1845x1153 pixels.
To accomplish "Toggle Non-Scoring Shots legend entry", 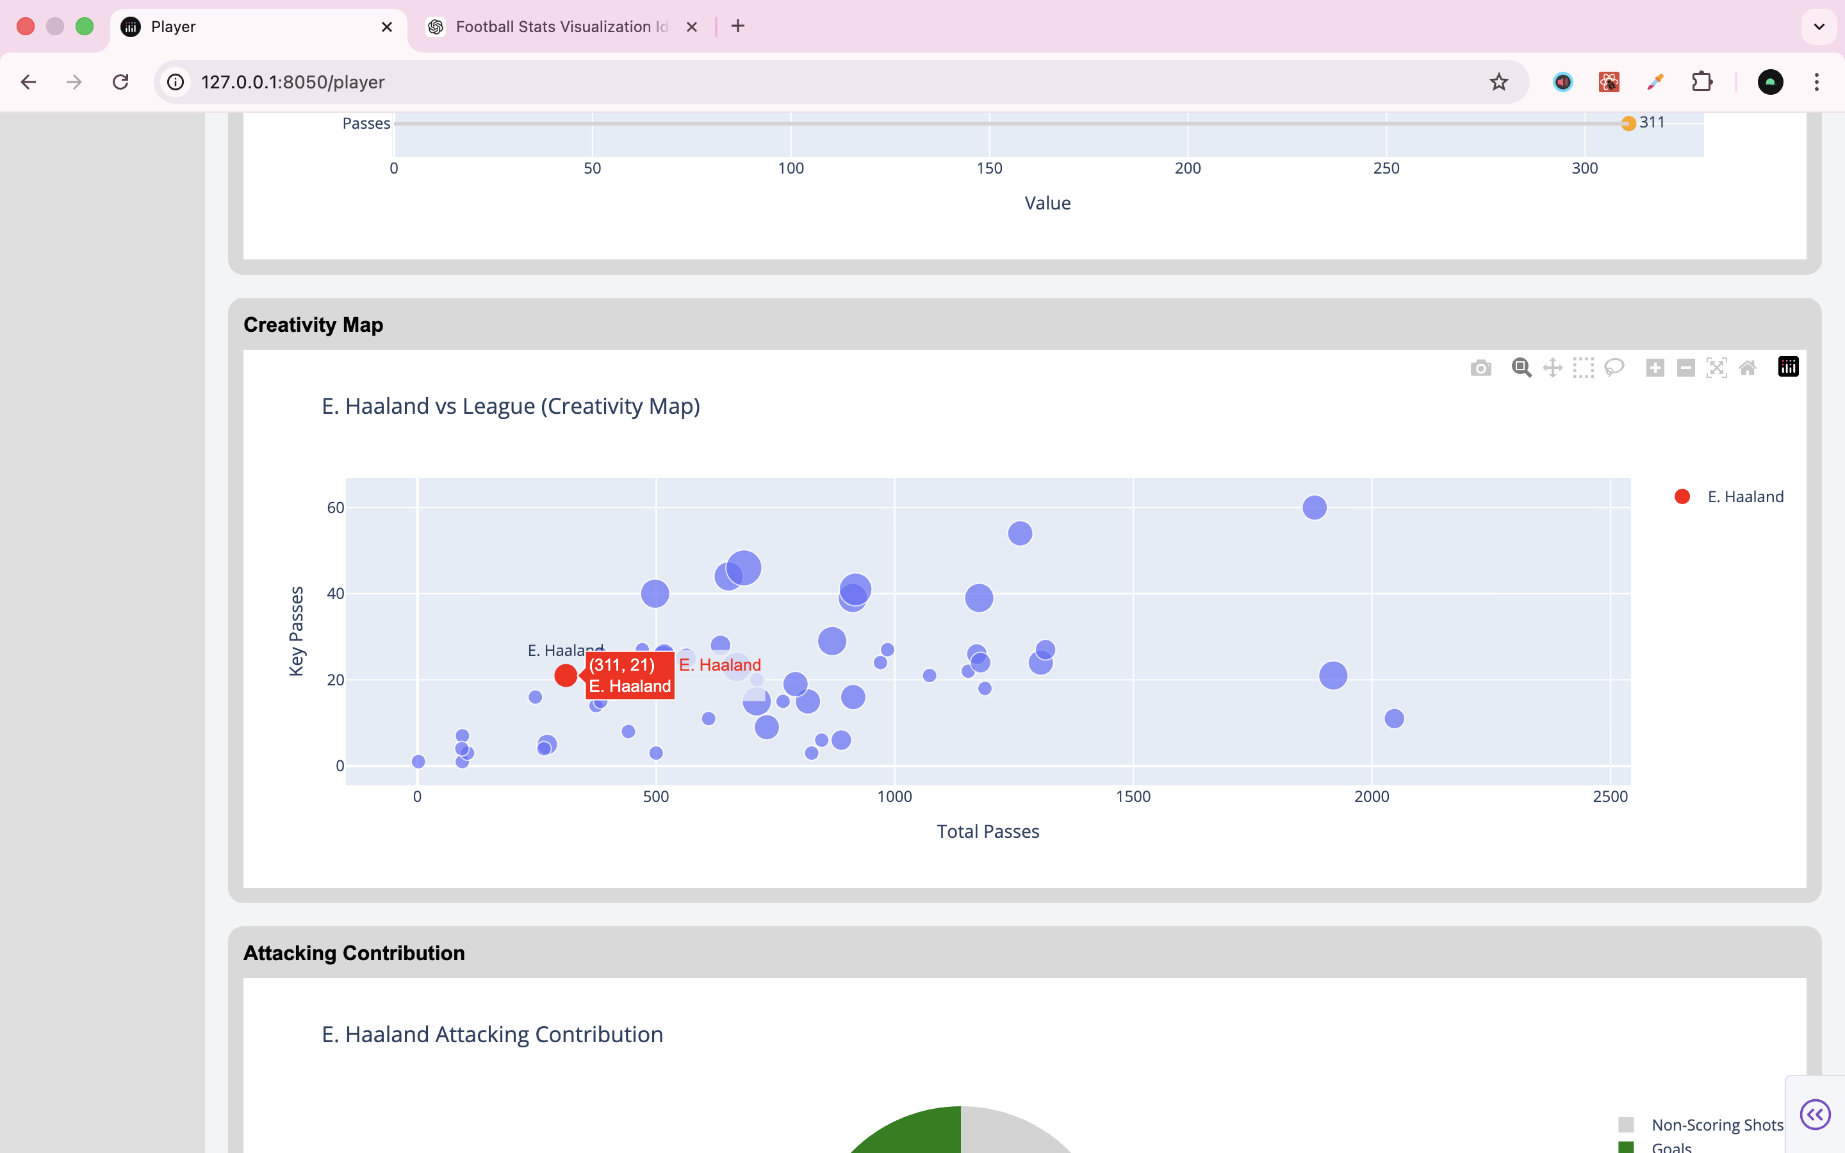I will click(x=1701, y=1124).
